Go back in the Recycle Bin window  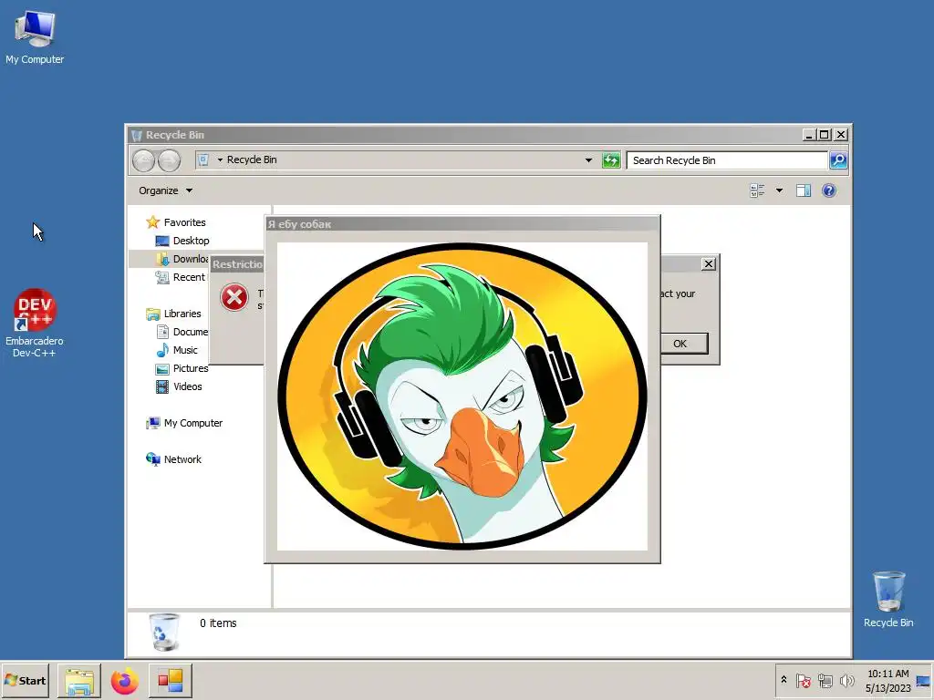(x=143, y=160)
